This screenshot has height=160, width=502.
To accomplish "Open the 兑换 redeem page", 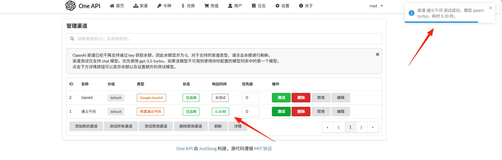I will pyautogui.click(x=188, y=6).
